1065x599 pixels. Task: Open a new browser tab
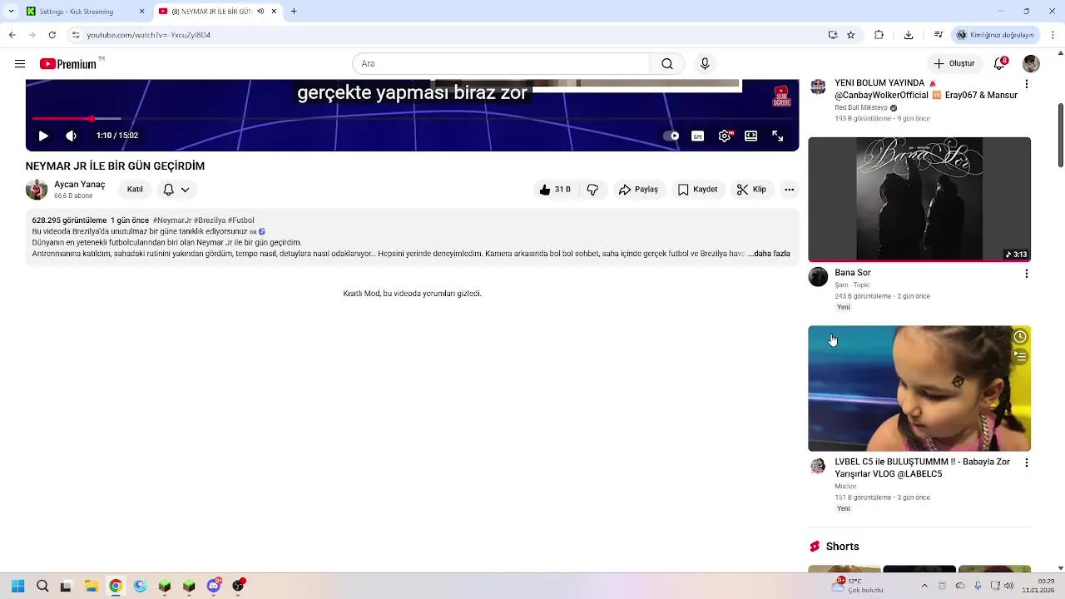[294, 12]
